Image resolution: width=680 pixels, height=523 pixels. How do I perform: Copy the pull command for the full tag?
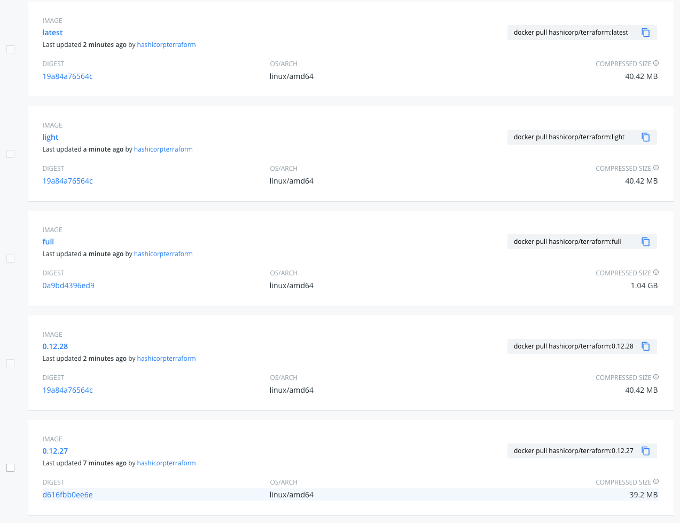point(645,242)
